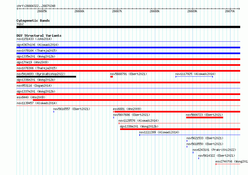Open the nsv5668791 (Ebert2021) label

coord(128,74)
